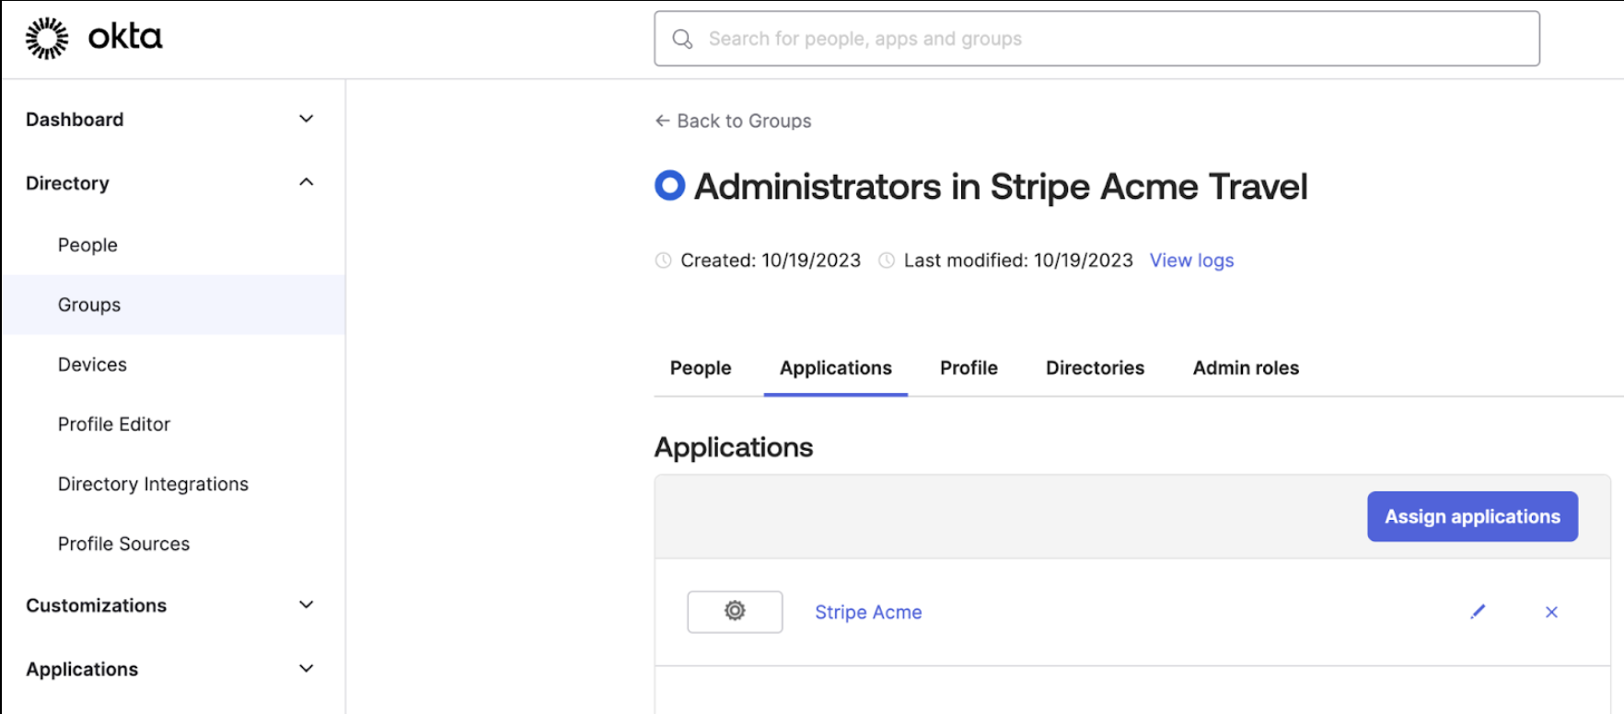Click the Directory sidebar label
The width and height of the screenshot is (1624, 714).
pos(67,183)
